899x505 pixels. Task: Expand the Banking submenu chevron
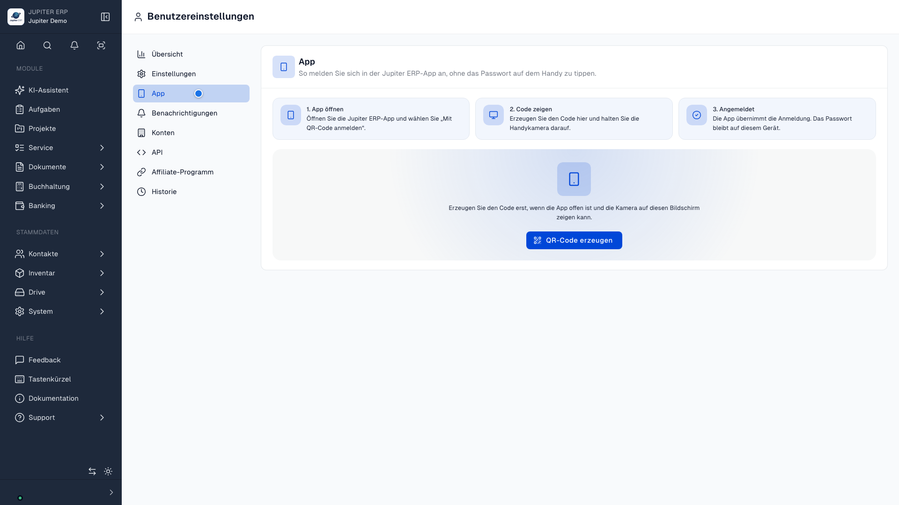(102, 206)
